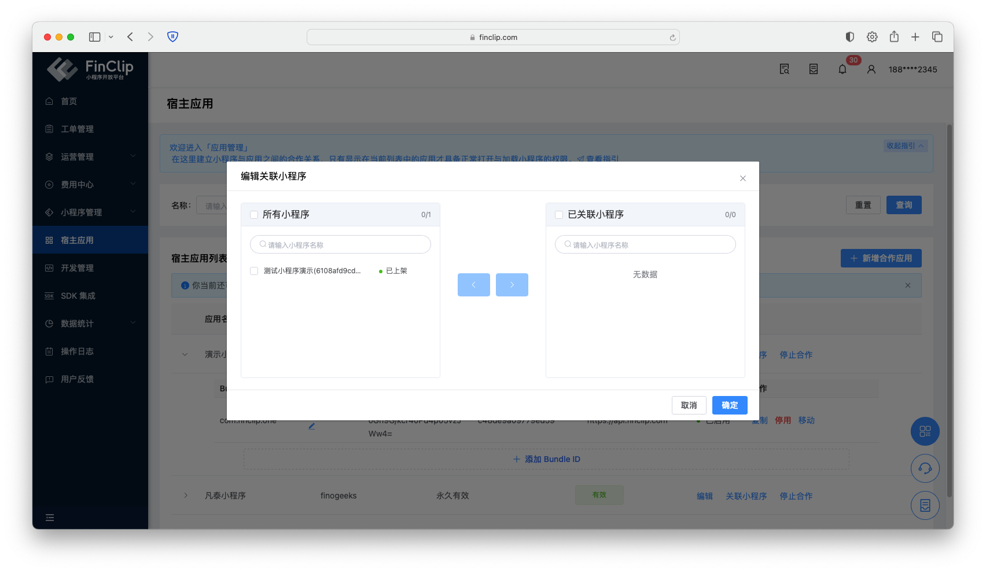Image resolution: width=986 pixels, height=572 pixels.
Task: Collapse the sidebar using hamburger icon
Action: pos(50,518)
